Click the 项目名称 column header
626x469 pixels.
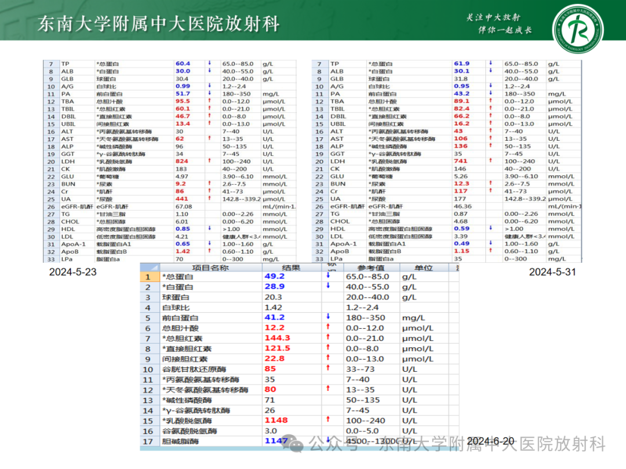point(210,268)
